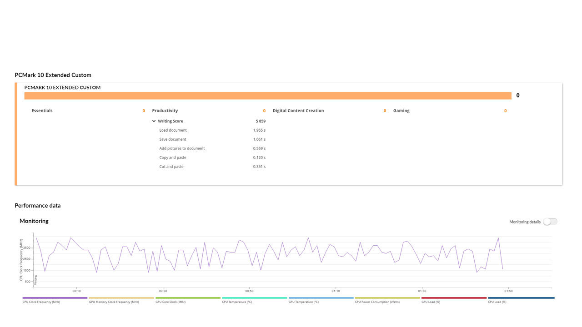Click the Save document row label
Viewport: 582px width, 327px height.
pos(173,139)
